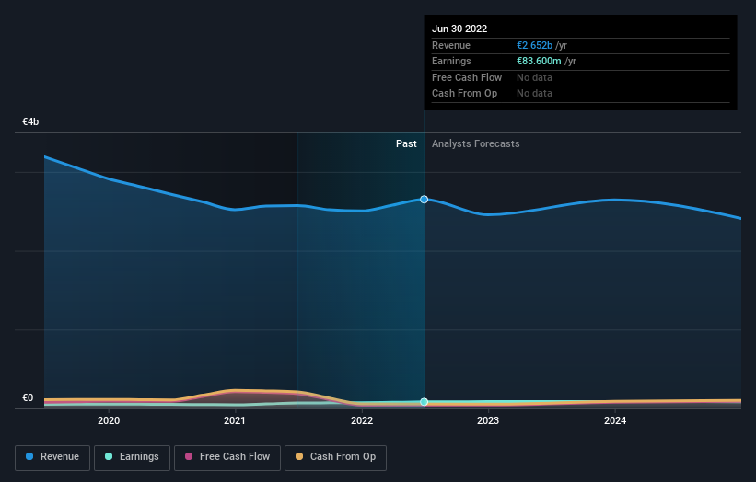Click the 'Past' chart label

(406, 144)
